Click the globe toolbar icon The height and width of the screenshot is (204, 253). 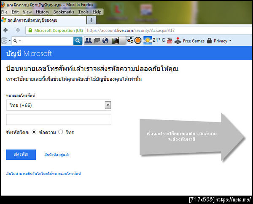[105, 40]
